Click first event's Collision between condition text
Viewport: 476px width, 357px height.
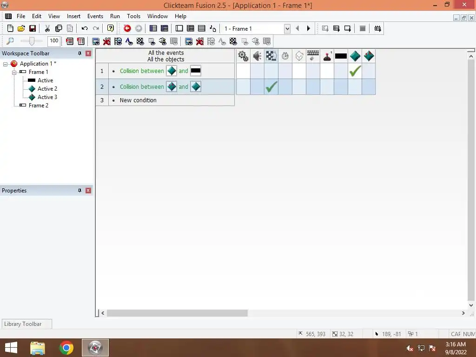(142, 71)
